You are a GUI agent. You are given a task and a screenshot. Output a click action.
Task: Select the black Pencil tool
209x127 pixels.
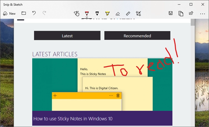click(x=97, y=14)
